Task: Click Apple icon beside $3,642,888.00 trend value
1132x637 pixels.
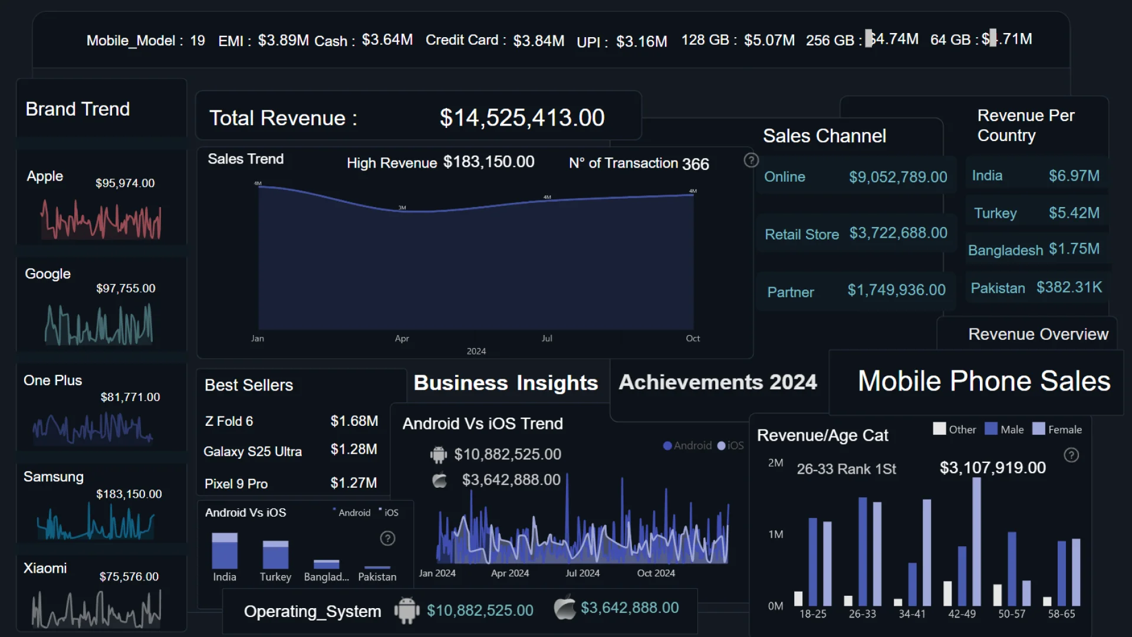Action: tap(440, 481)
